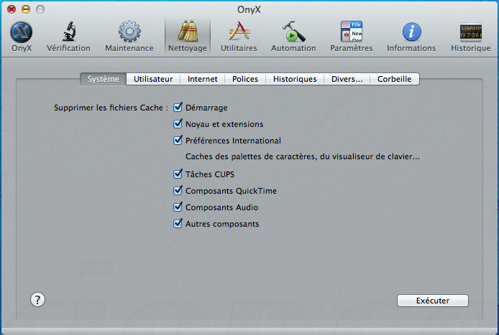Viewport: 499px width, 335px height.
Task: Toggle Tâches CUPS checkbox
Action: click(178, 174)
